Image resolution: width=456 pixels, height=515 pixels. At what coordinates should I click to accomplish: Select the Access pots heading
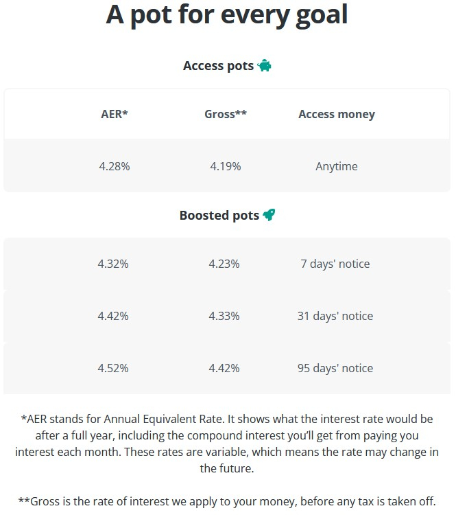219,66
